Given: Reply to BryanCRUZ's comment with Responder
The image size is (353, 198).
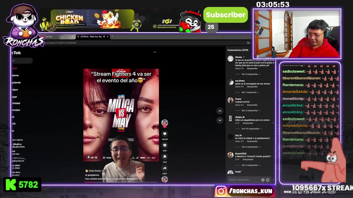Looking at the screenshot, I should click(248, 159).
